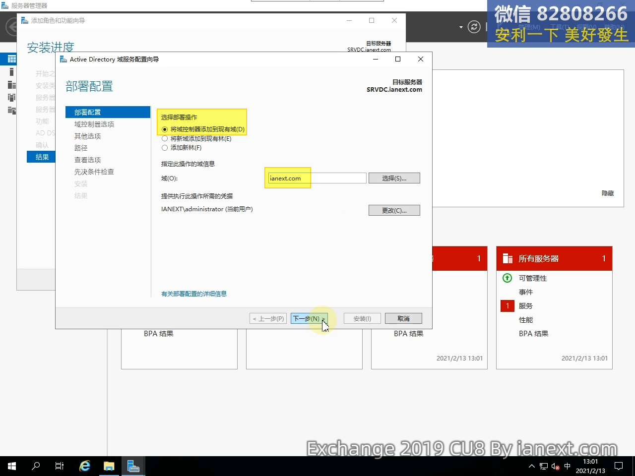Image resolution: width=635 pixels, height=476 pixels.
Task: Click the All Servers tile icon
Action: [508, 258]
